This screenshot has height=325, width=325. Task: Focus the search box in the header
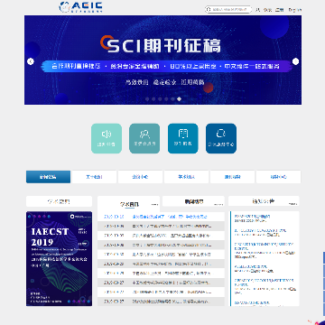(x=228, y=10)
